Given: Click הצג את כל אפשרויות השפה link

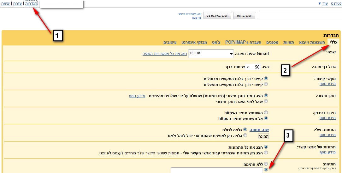Looking at the screenshot, I should point(165,54).
